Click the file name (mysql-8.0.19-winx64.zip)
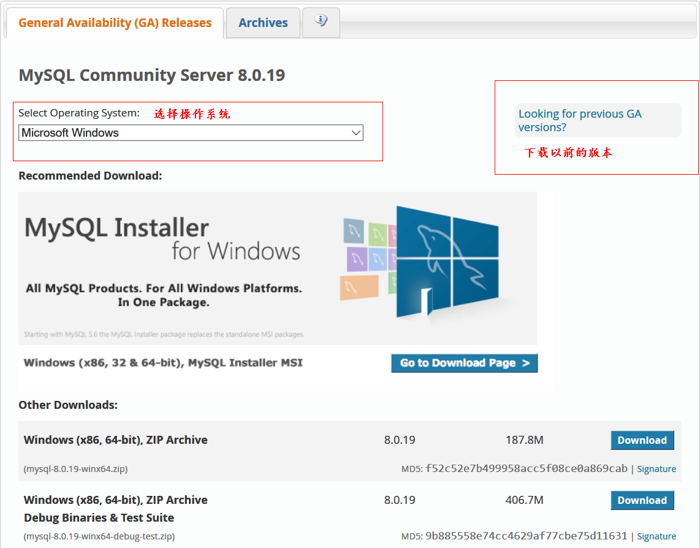The image size is (700, 548). pyautogui.click(x=75, y=469)
